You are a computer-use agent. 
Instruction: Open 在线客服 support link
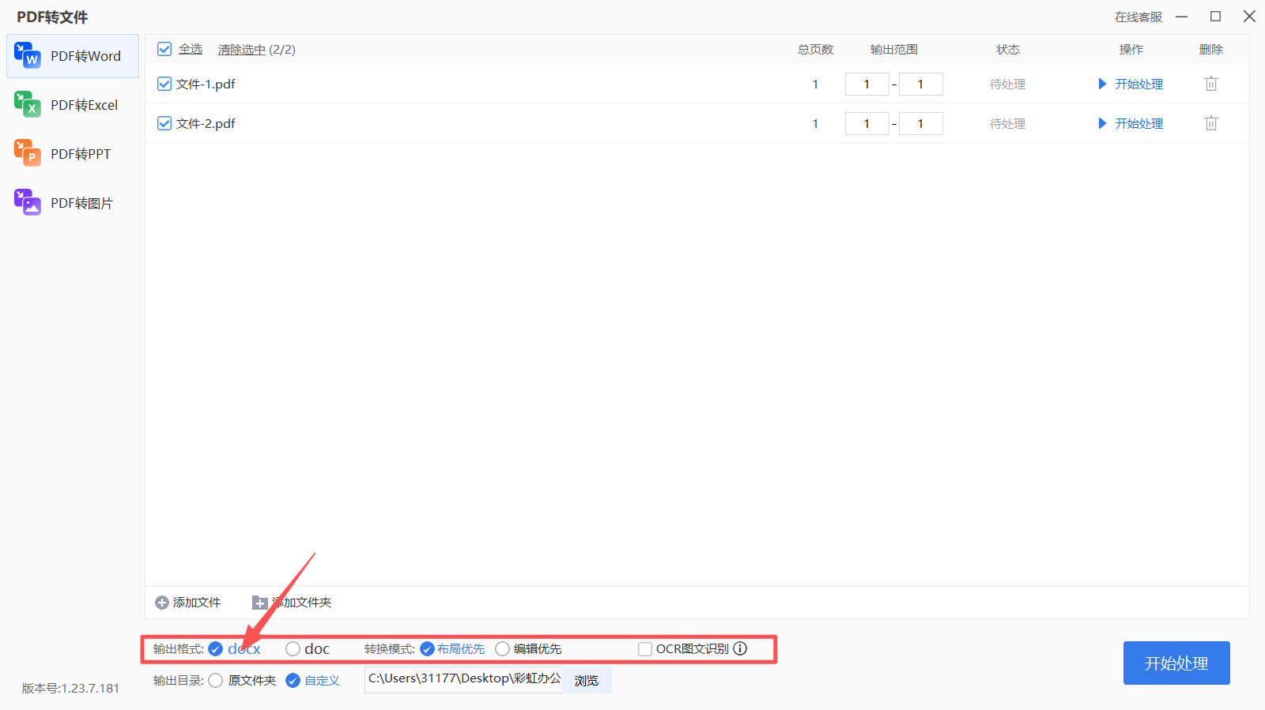click(x=1138, y=17)
